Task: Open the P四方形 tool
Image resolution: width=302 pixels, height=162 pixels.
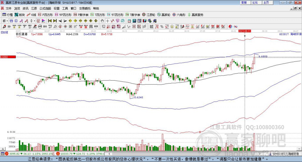Action: (x=45, y=15)
